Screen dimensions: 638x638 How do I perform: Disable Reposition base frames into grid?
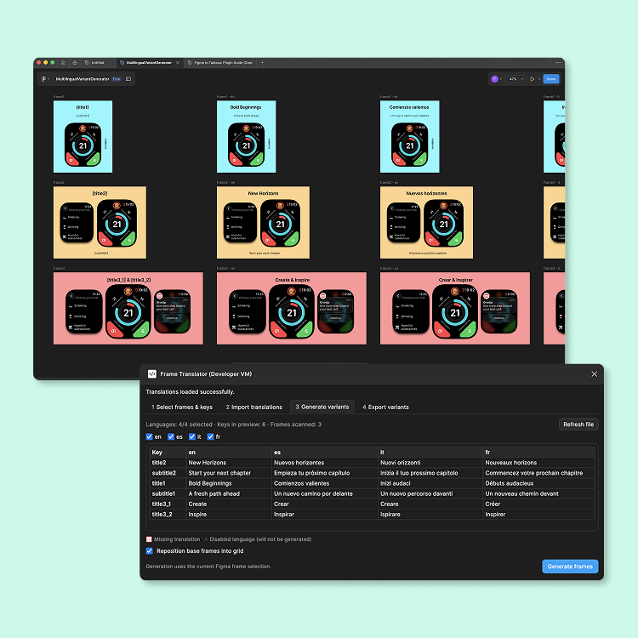(150, 550)
